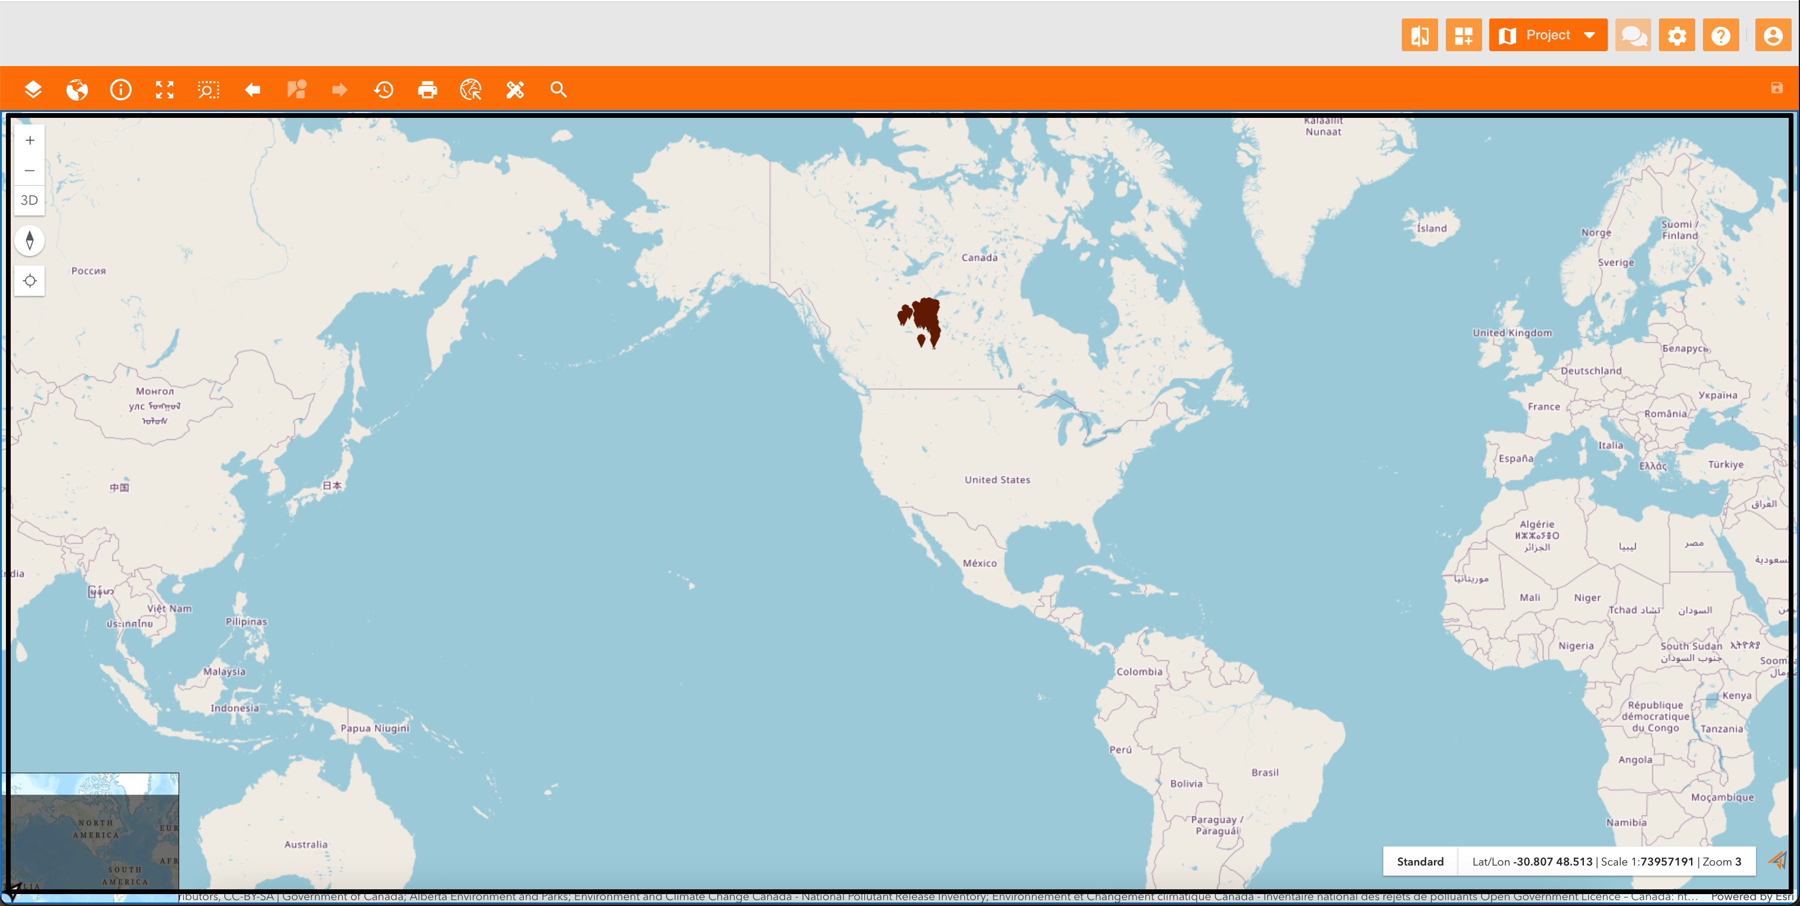Print the current map
This screenshot has width=1800, height=906.
pyautogui.click(x=427, y=89)
